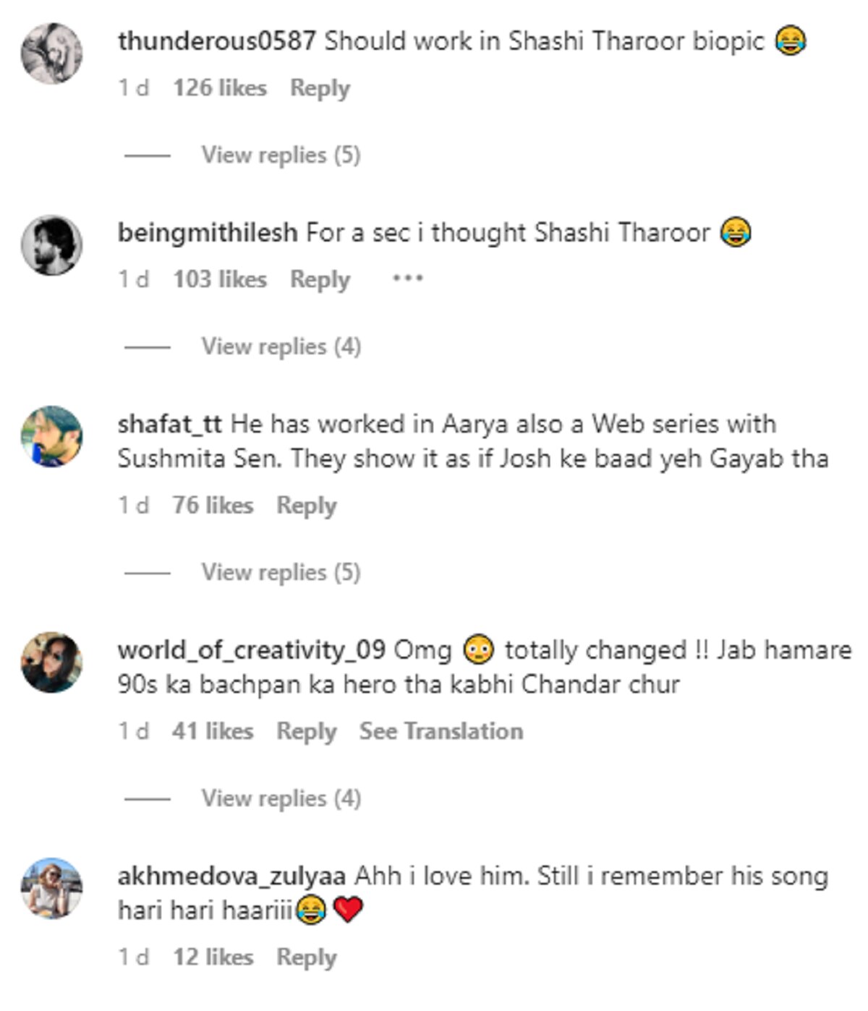Open thunderous0587's profile picture
The height and width of the screenshot is (1011, 868).
[51, 54]
